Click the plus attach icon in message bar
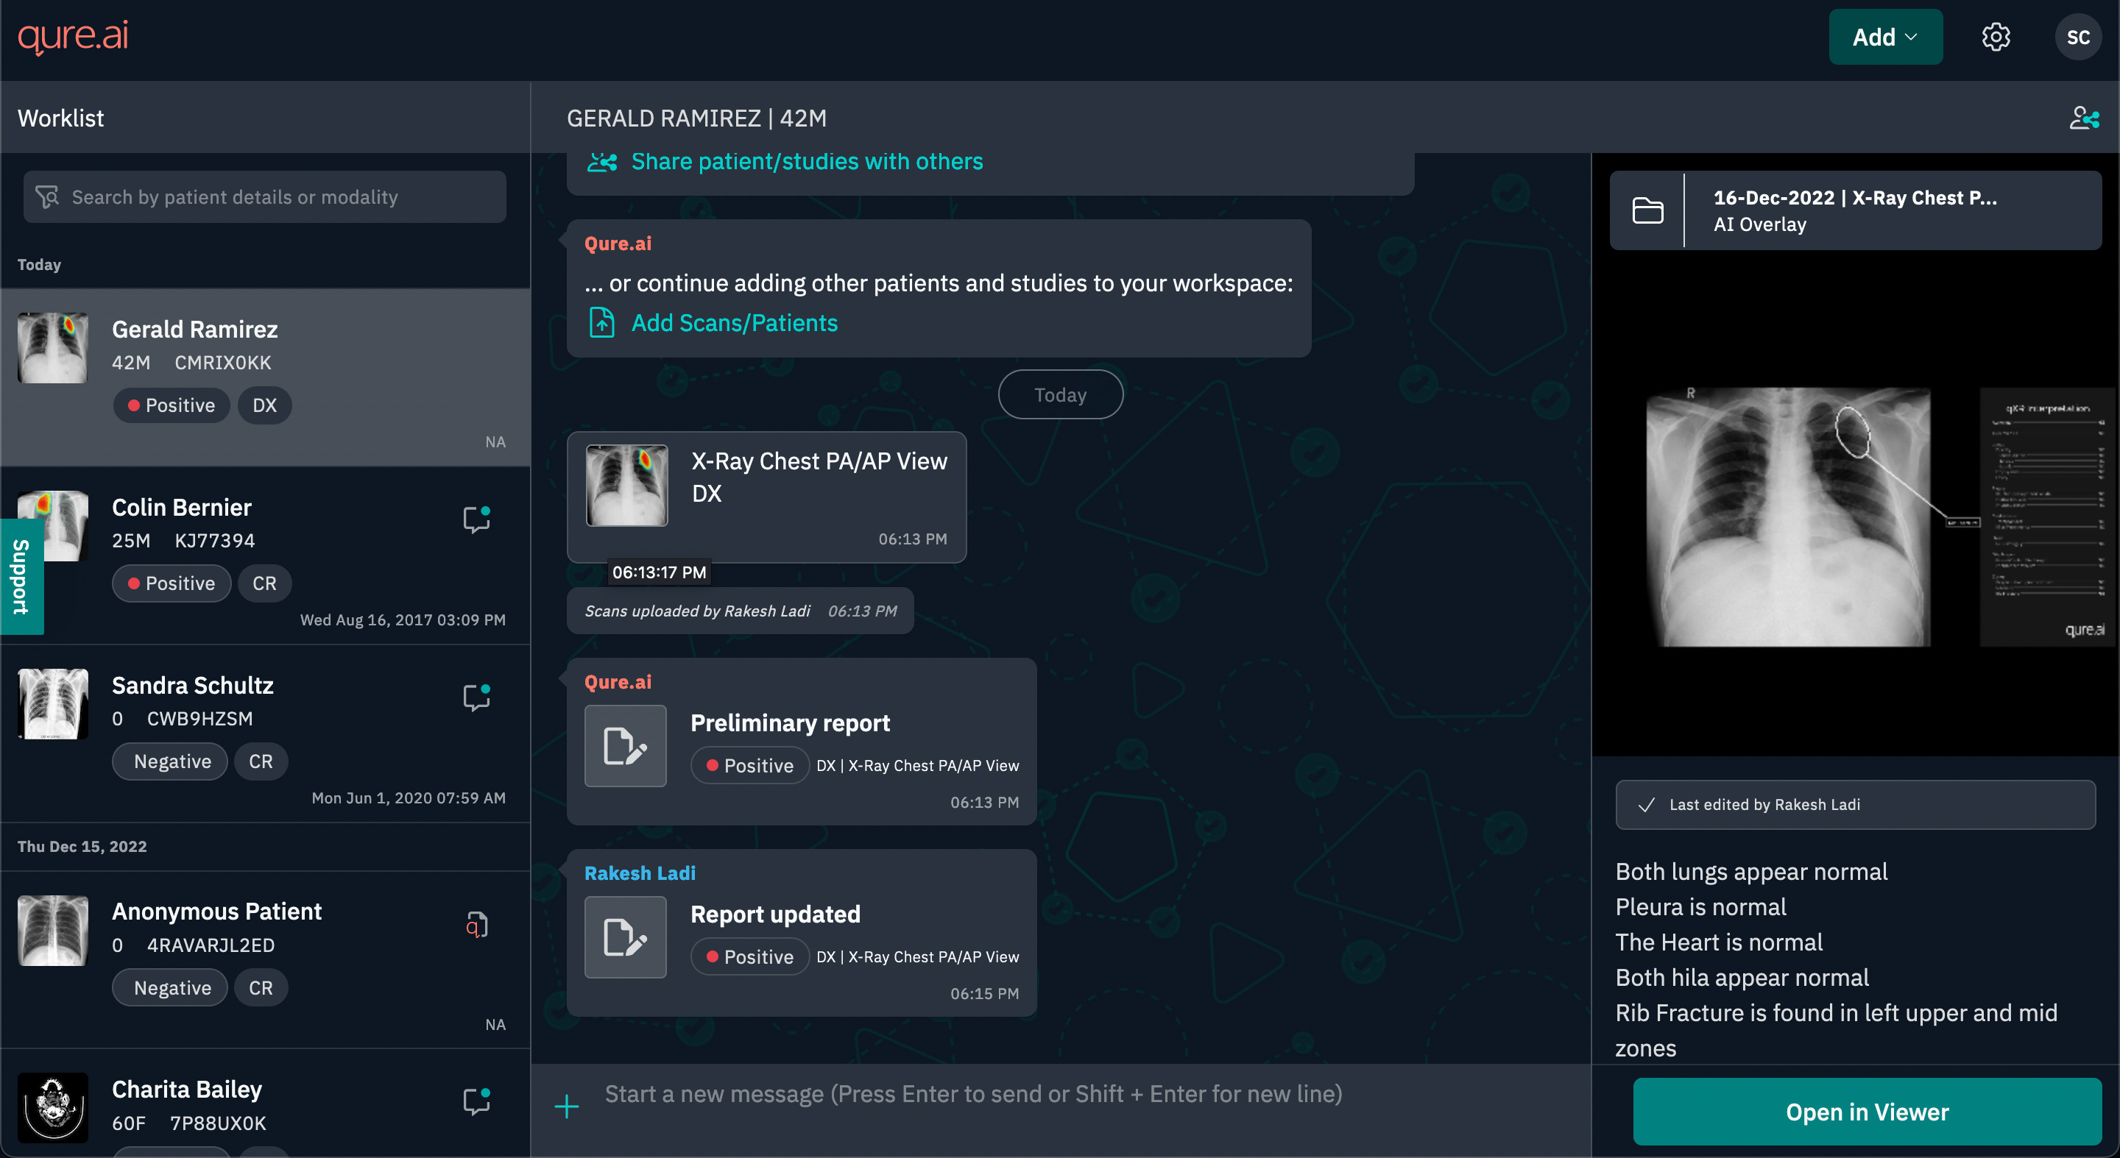 click(x=566, y=1107)
